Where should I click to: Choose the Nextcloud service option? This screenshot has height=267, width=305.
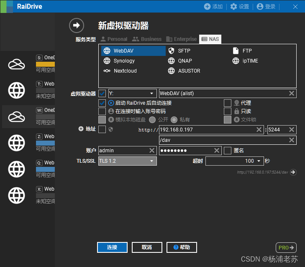pyautogui.click(x=120, y=71)
